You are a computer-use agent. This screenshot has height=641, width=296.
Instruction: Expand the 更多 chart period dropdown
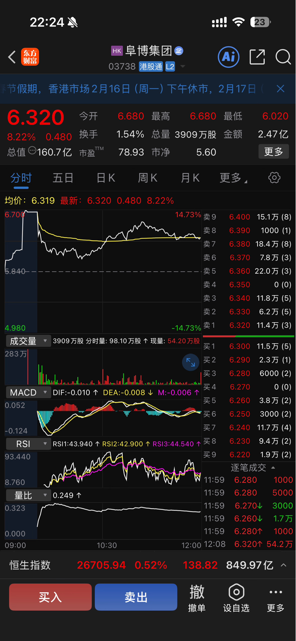coord(234,178)
